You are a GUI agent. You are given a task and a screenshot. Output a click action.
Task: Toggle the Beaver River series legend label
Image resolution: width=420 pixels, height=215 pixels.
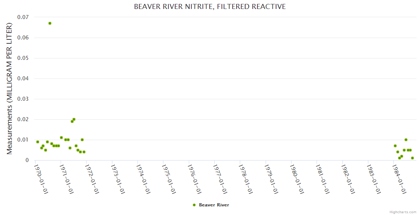pos(214,205)
